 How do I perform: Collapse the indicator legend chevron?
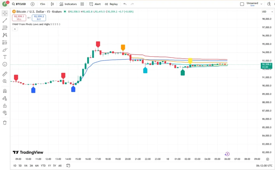pyautogui.click(x=15, y=29)
